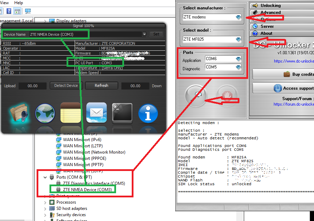
Task: Click 'Found Applications port COM6' log line
Action: point(212,146)
